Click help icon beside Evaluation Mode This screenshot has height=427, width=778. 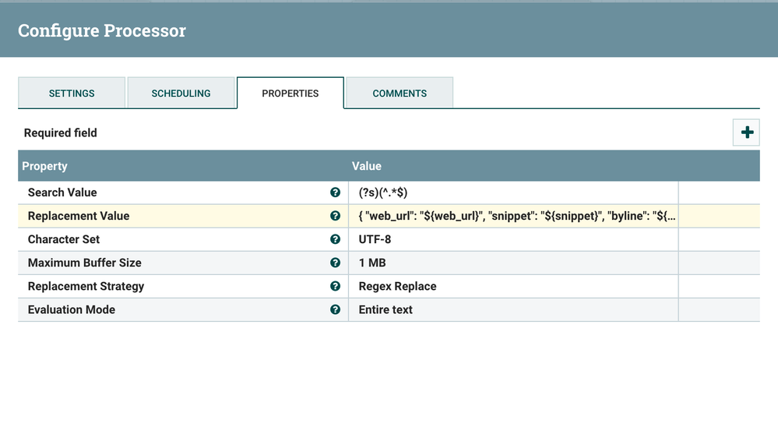click(335, 309)
